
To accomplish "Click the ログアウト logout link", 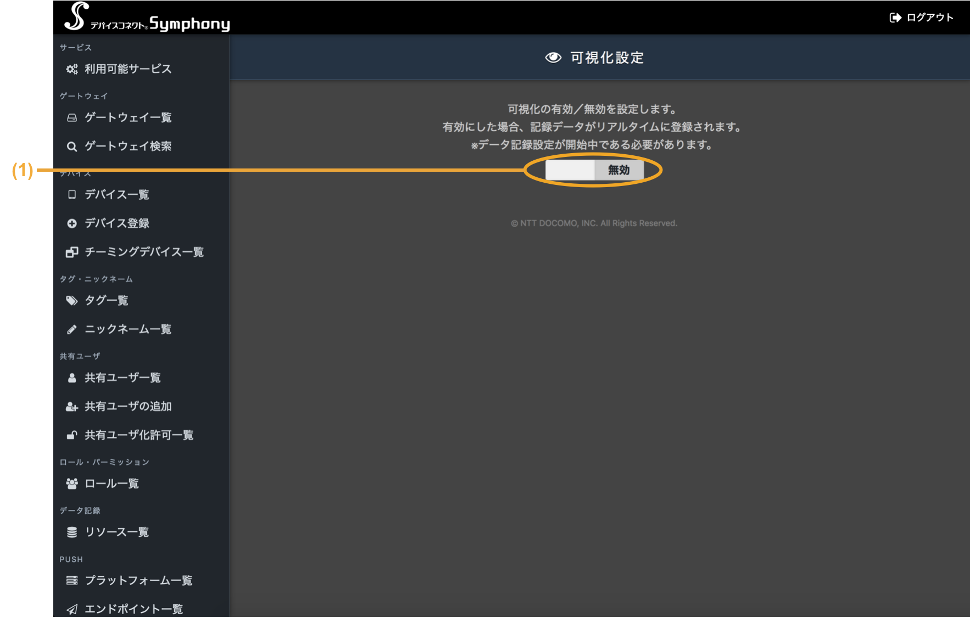I will (x=921, y=18).
